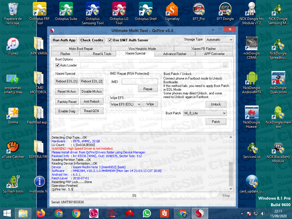Uncheck Auto Loader option
The width and height of the screenshot is (292, 219).
tap(58, 65)
